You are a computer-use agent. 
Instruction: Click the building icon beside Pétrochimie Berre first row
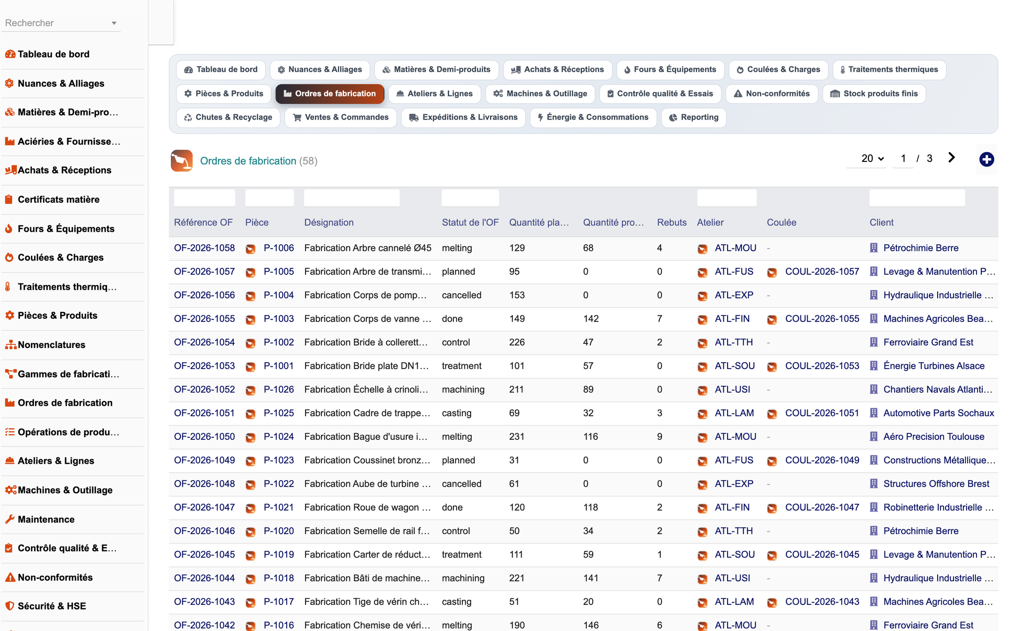[x=874, y=248]
